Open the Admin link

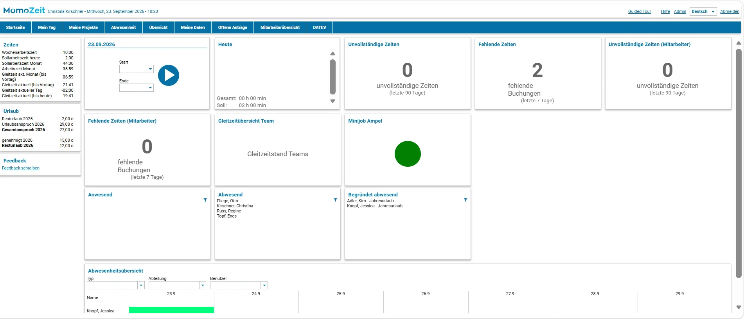(680, 12)
